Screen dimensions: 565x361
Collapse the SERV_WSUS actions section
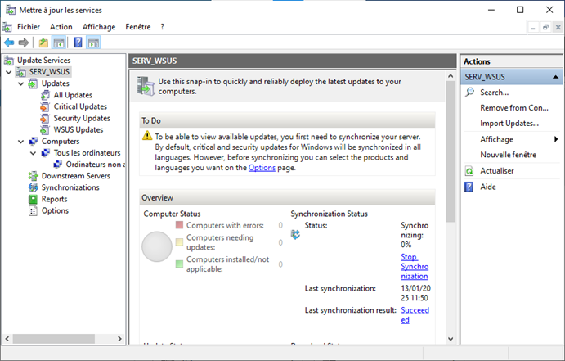pyautogui.click(x=555, y=77)
